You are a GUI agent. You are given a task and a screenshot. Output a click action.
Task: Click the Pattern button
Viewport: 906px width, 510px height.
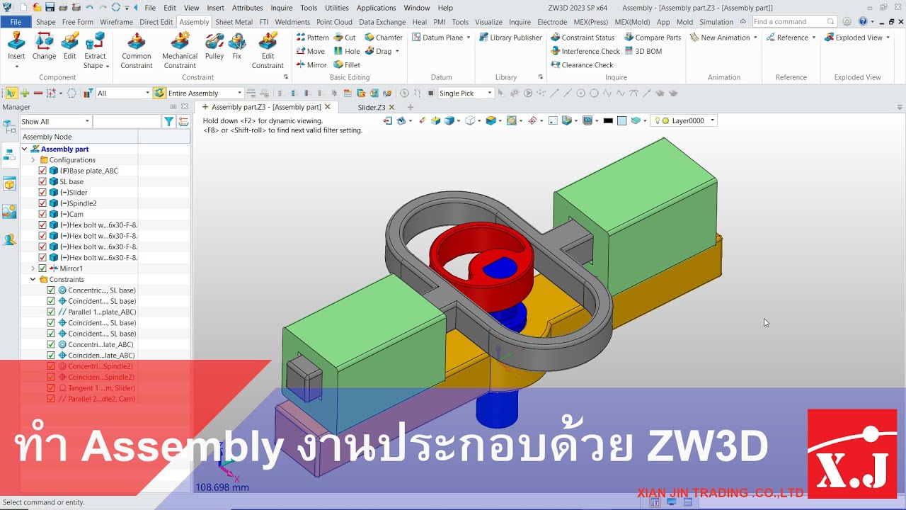312,38
